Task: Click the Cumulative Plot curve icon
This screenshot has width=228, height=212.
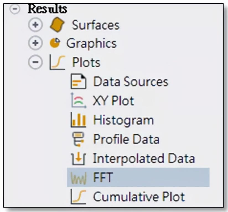Action: 78,197
